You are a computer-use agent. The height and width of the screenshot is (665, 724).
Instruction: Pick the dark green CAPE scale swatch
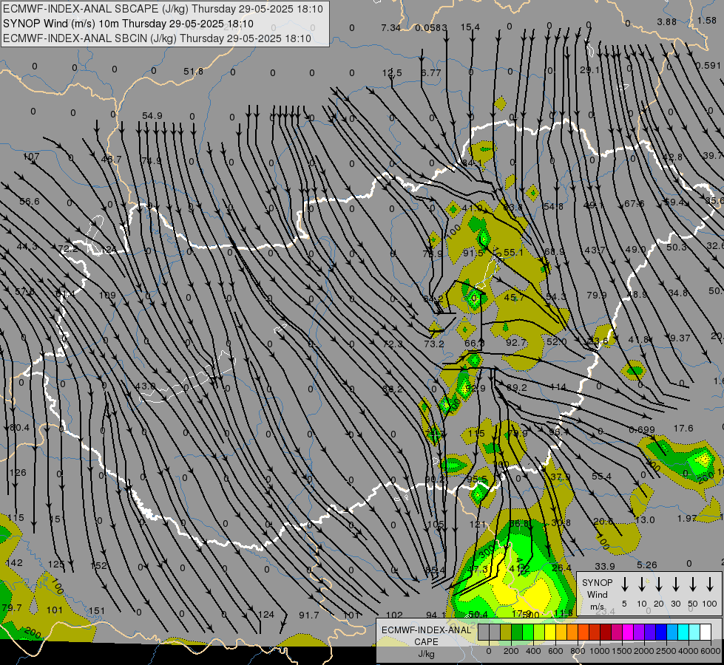[517, 632]
